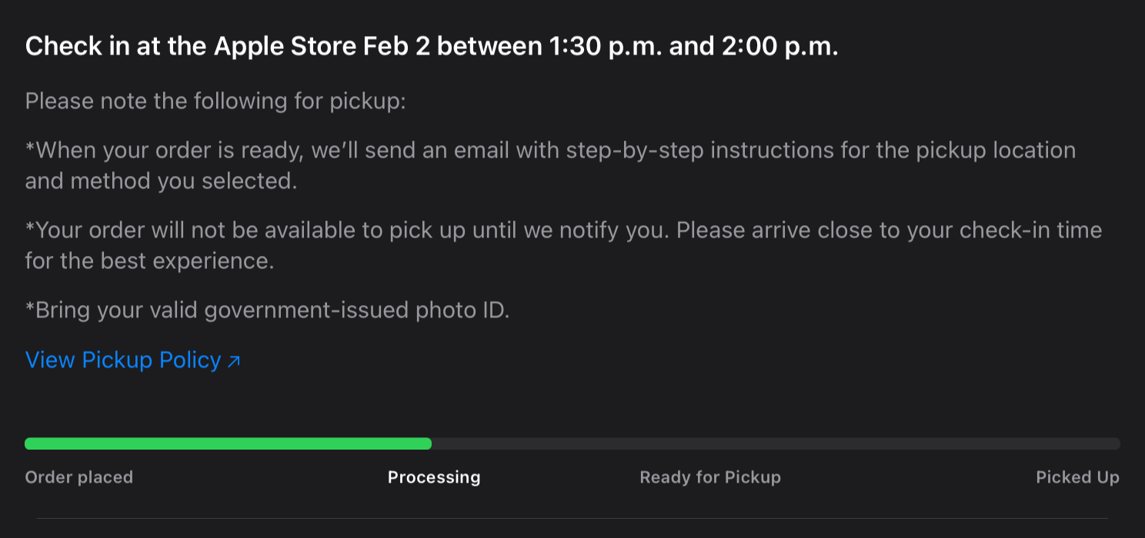Image resolution: width=1145 pixels, height=538 pixels.
Task: Select the Order placed step label
Action: pyautogui.click(x=78, y=477)
